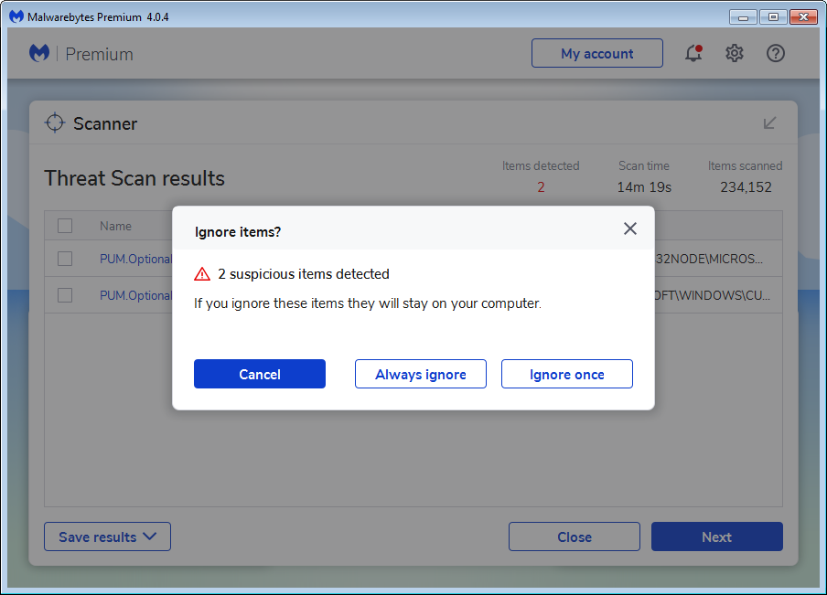The height and width of the screenshot is (595, 827).
Task: Choose Always ignore for detected items
Action: pos(421,374)
